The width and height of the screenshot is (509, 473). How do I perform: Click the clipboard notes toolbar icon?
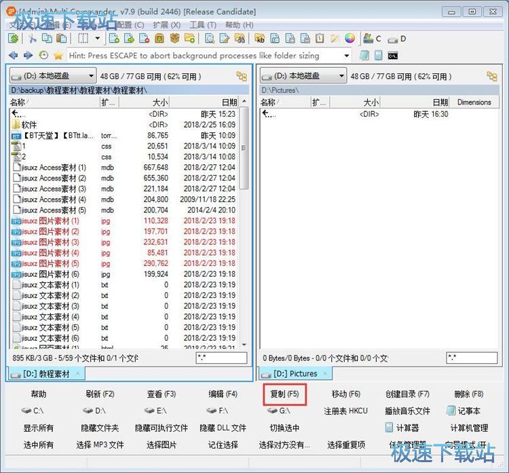click(320, 39)
